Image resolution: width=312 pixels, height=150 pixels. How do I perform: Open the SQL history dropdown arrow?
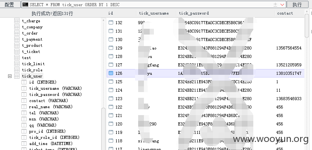point(282,5)
